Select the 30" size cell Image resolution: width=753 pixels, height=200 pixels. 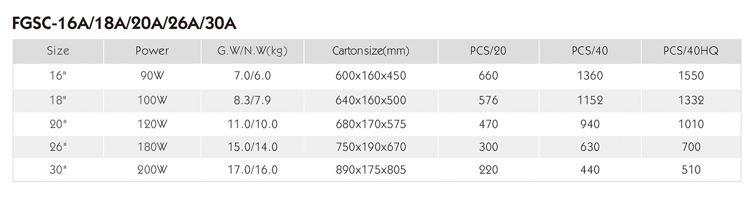tap(58, 170)
